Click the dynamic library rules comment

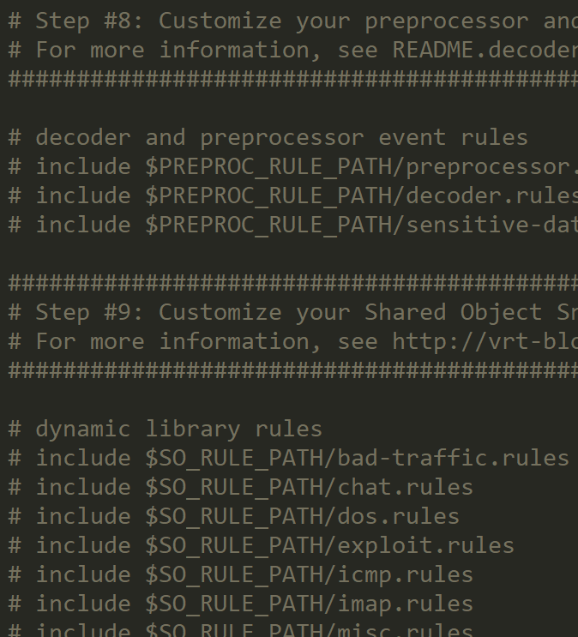coord(165,430)
